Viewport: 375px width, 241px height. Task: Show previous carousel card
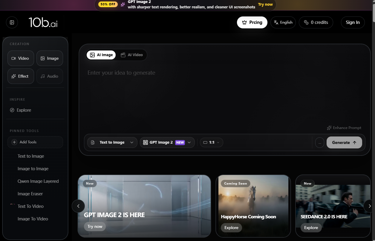78,206
